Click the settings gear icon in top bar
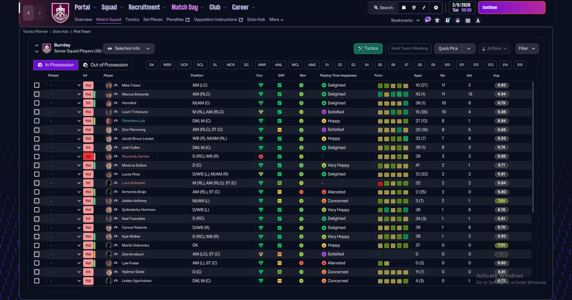This screenshot has width=572, height=300. (x=436, y=8)
